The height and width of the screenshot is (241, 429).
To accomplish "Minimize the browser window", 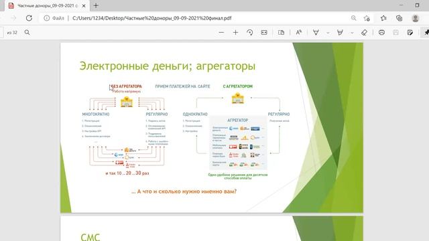I will tap(402, 5).
